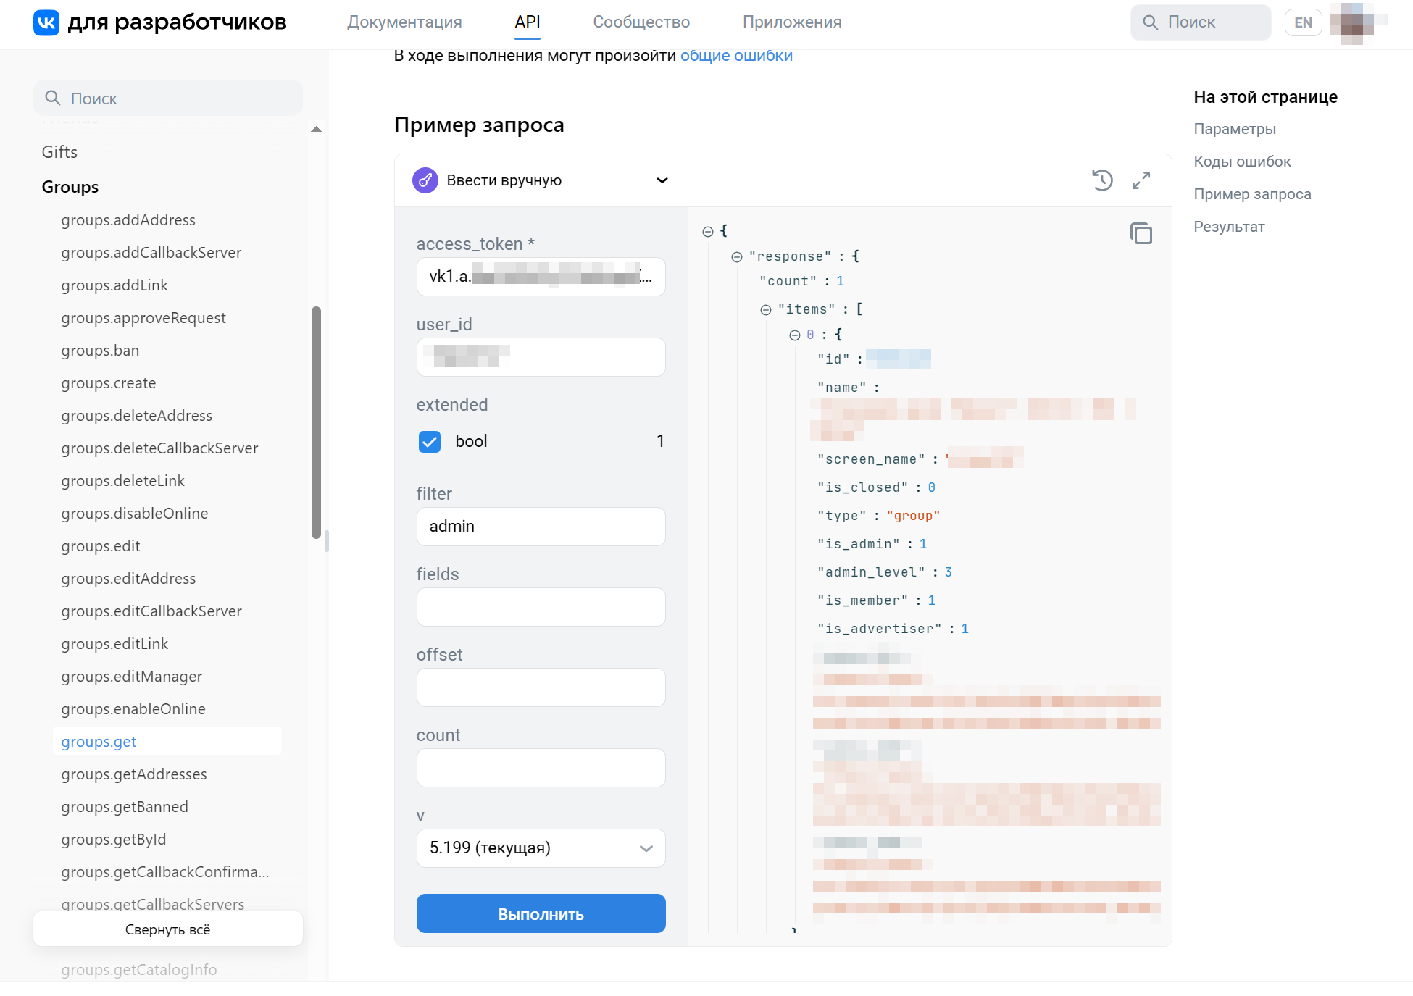Open the API version 5.199 dropdown
1413x996 pixels.
coord(541,848)
